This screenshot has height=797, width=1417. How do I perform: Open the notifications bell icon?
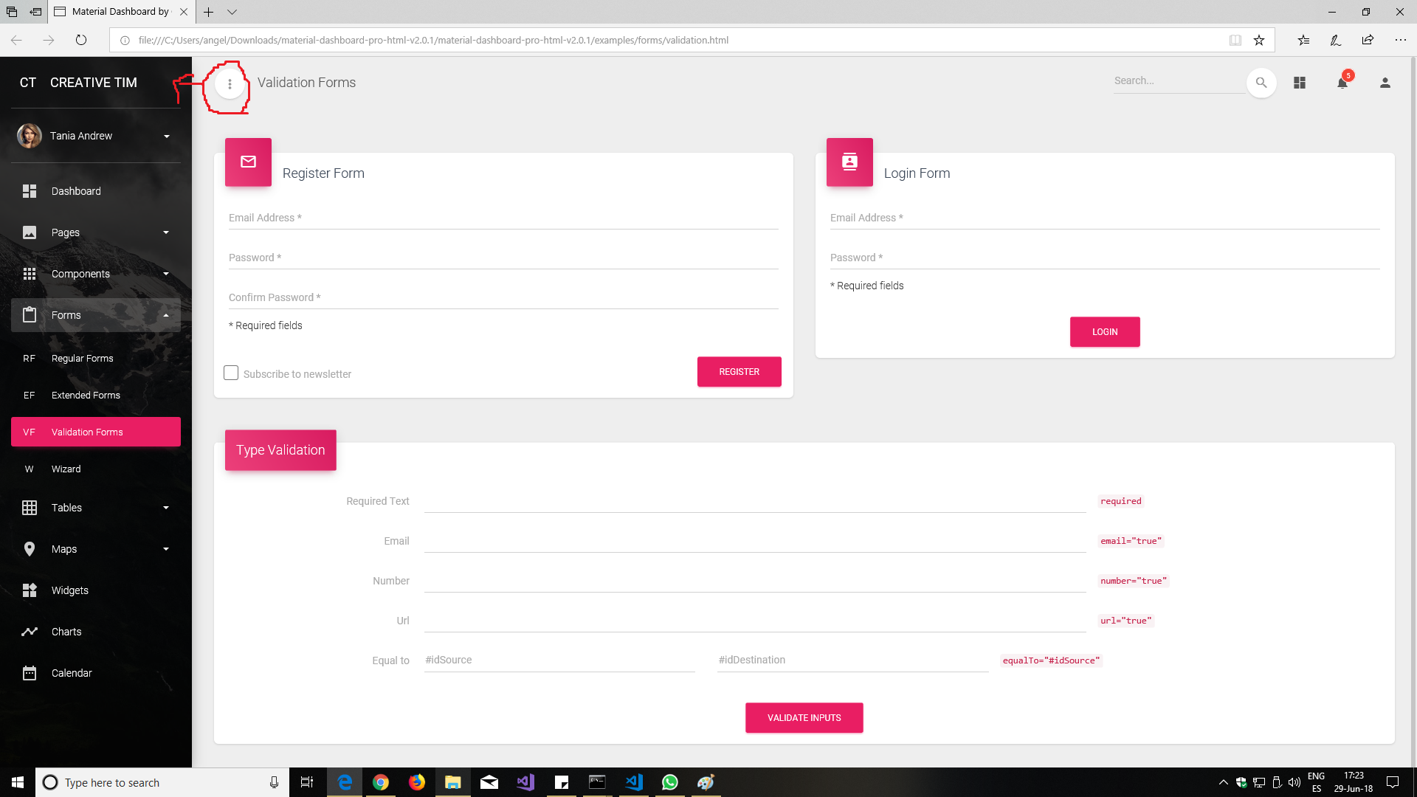(1342, 83)
